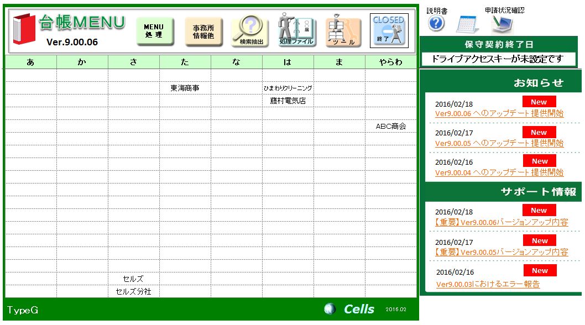Image resolution: width=585 pixels, height=325 pixels.
Task: Open the 申請状況確認 laptop icon
Action: (x=503, y=25)
